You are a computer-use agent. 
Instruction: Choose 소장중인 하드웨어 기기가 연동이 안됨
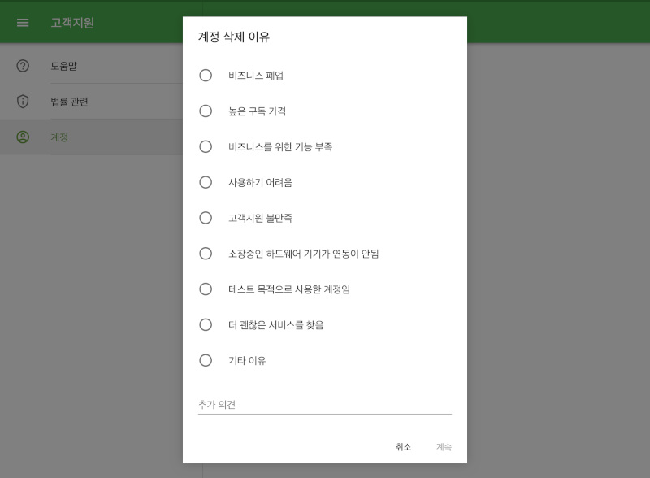[206, 253]
